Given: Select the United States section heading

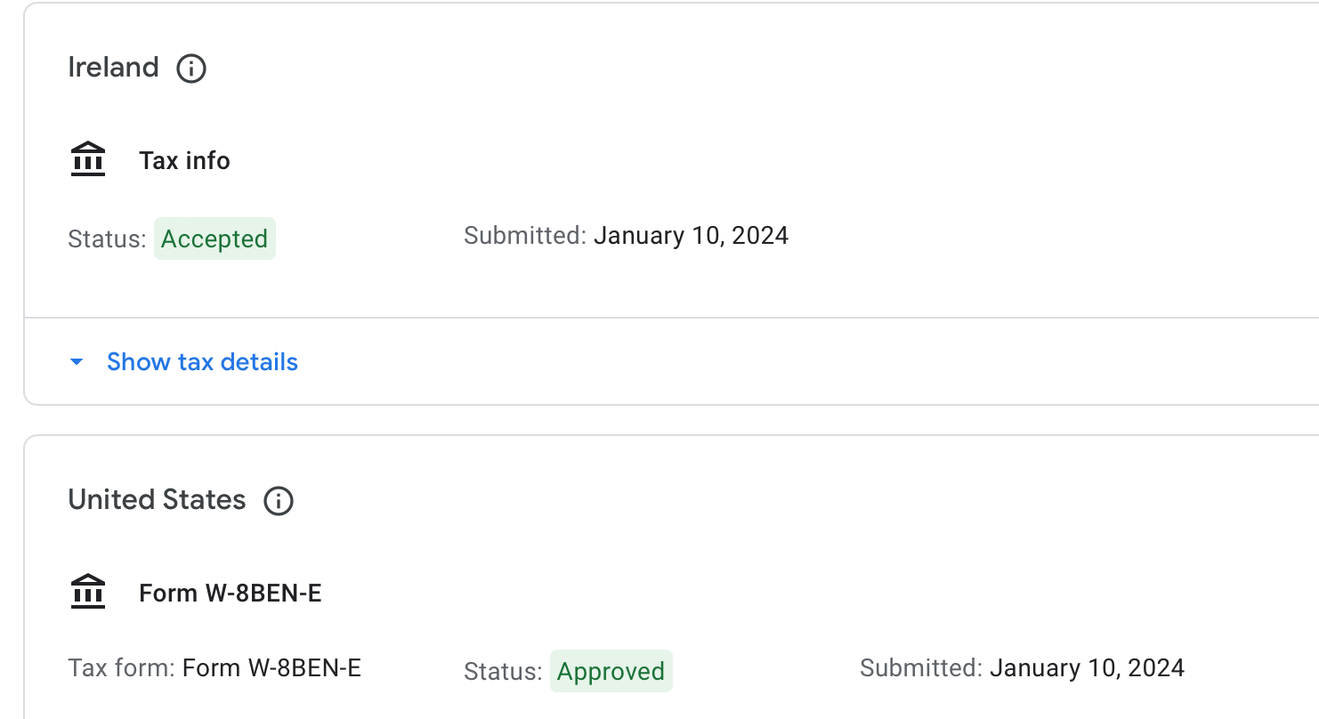Looking at the screenshot, I should tap(157, 500).
